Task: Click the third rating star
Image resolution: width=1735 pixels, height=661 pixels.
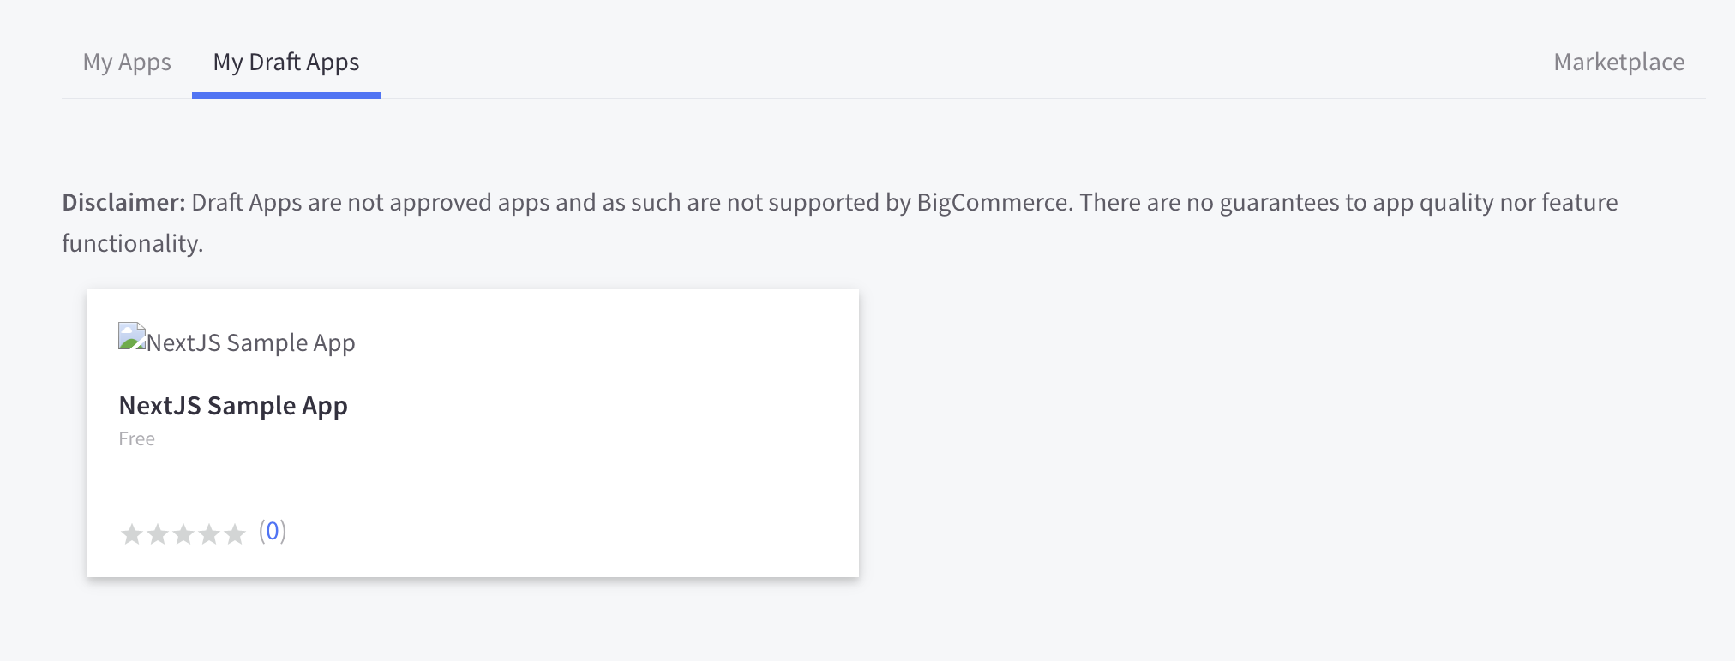Action: [183, 534]
